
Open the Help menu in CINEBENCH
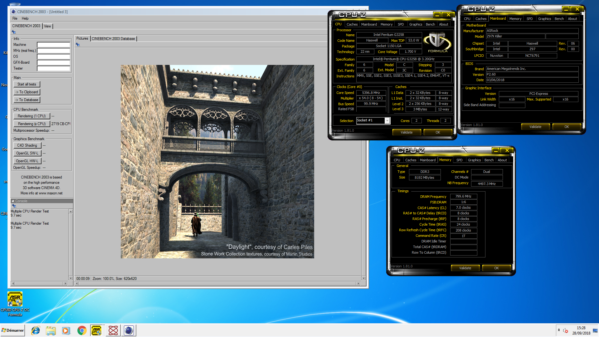point(25,18)
